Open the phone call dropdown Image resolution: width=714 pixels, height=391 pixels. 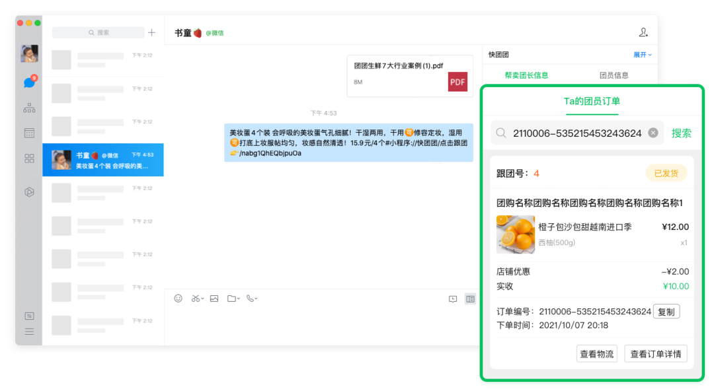pyautogui.click(x=252, y=299)
